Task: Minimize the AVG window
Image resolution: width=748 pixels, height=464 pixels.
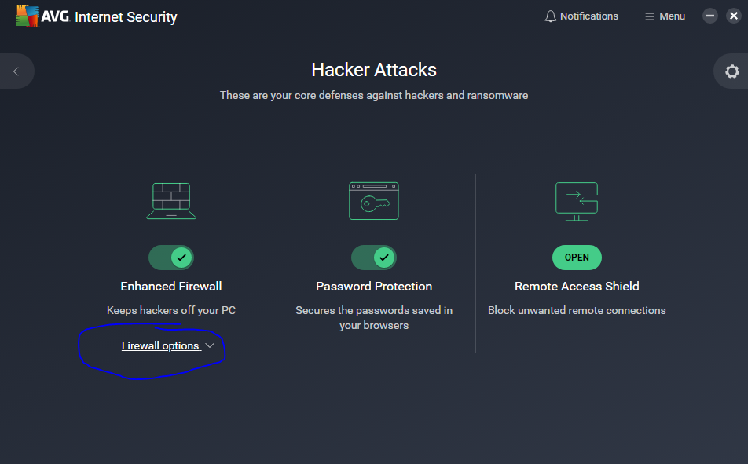Action: click(709, 16)
